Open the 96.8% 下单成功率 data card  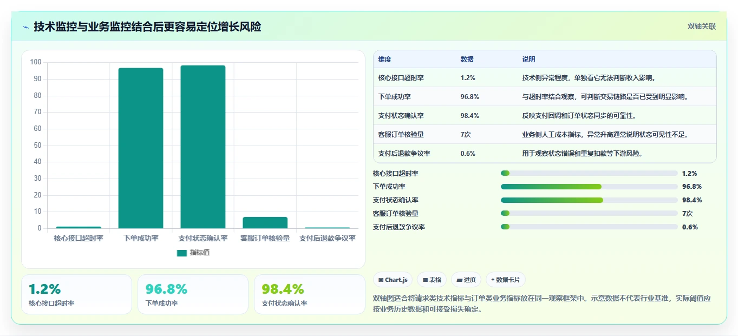point(193,294)
